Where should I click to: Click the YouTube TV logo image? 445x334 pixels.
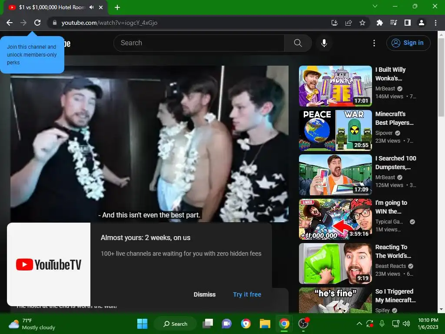pyautogui.click(x=49, y=264)
